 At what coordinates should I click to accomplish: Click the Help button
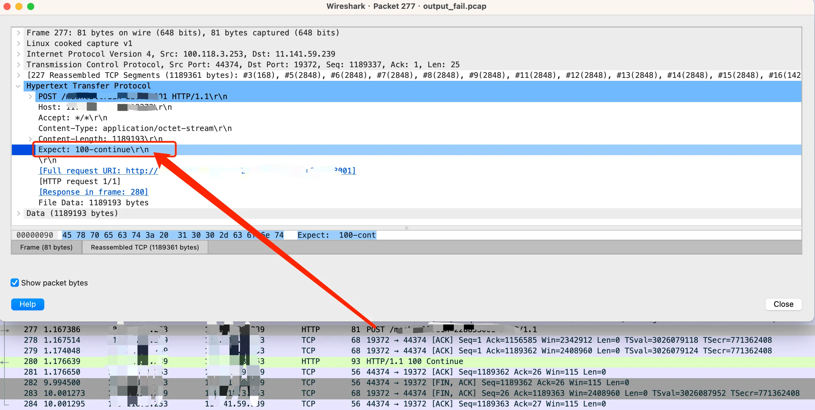tap(28, 304)
